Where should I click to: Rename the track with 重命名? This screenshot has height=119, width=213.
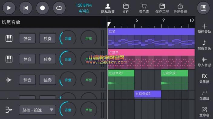click(x=204, y=112)
